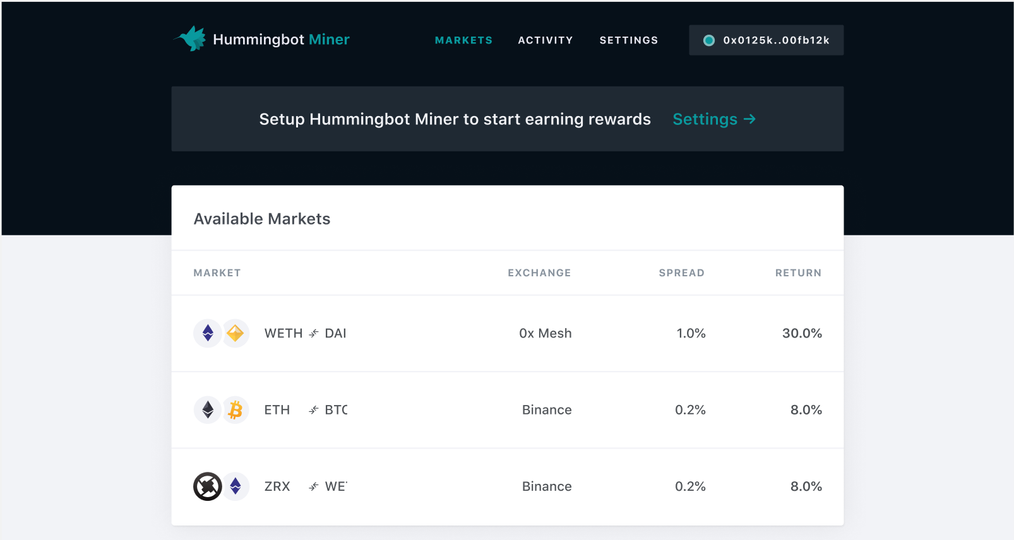This screenshot has width=1014, height=540.
Task: Click the 8.0% return in the ZRX row
Action: [x=806, y=486]
